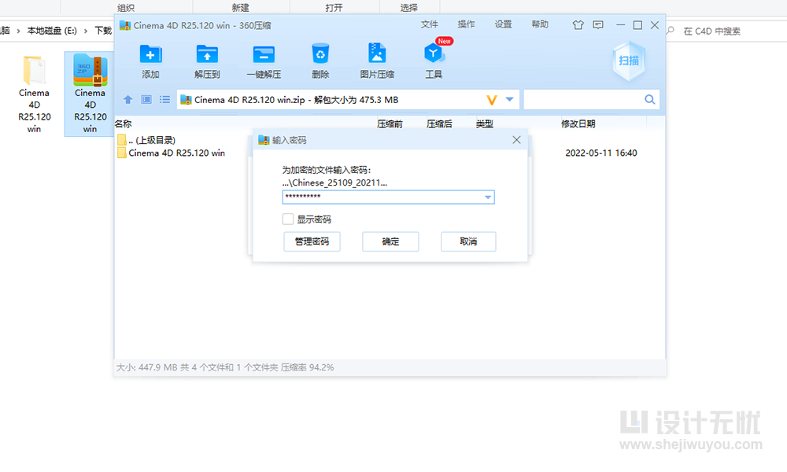Click the 扫描 scan hexagon button
The width and height of the screenshot is (787, 472).
628,61
